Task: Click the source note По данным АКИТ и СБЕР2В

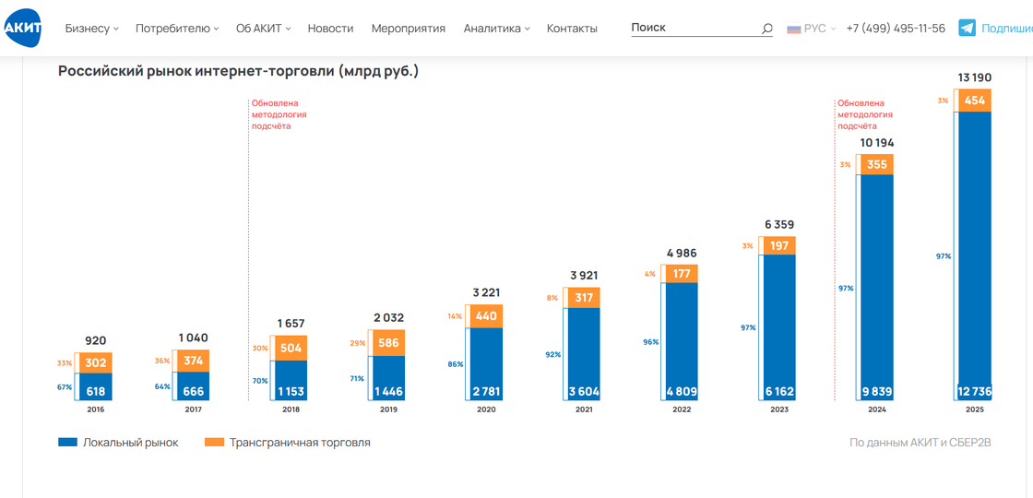Action: 920,443
